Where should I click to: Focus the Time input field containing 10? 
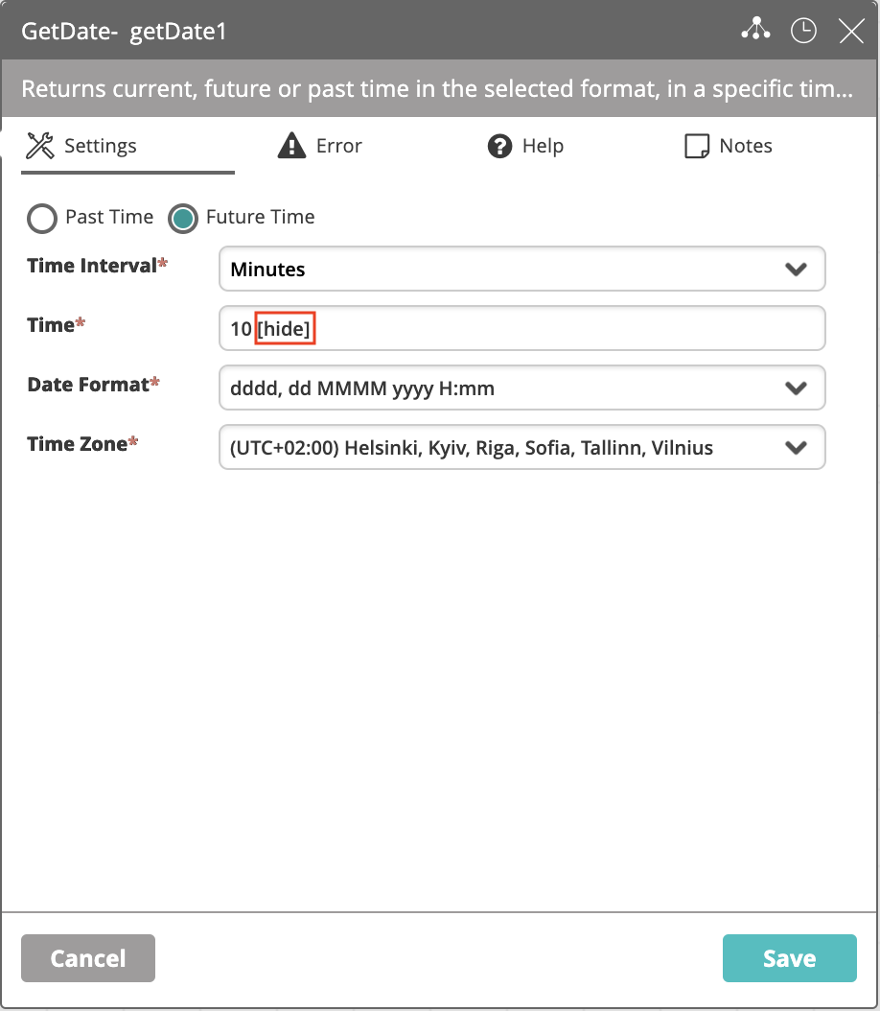521,328
